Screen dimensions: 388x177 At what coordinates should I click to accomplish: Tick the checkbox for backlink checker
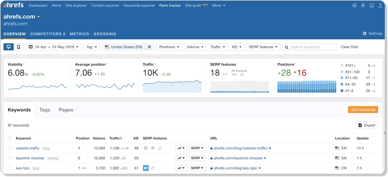(x=10, y=158)
